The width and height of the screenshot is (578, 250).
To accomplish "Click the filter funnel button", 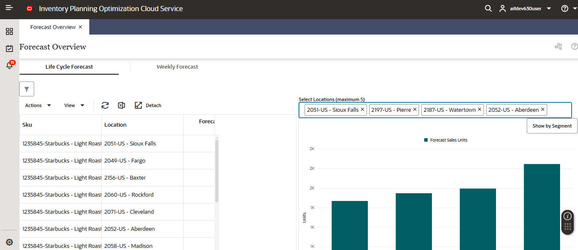I will [x=26, y=89].
